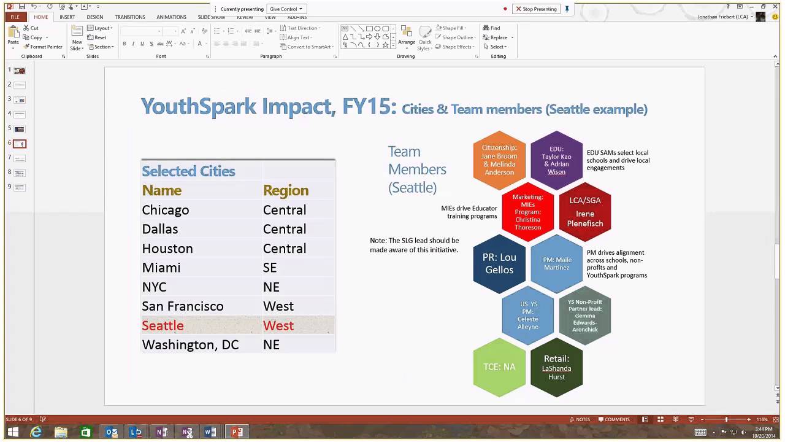Click the Clear Formatting eraser icon
The height and width of the screenshot is (442, 785).
point(205,31)
